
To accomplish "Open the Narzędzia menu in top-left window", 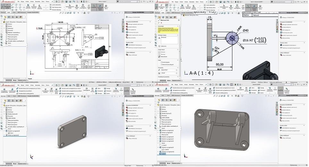I will click(38, 2).
